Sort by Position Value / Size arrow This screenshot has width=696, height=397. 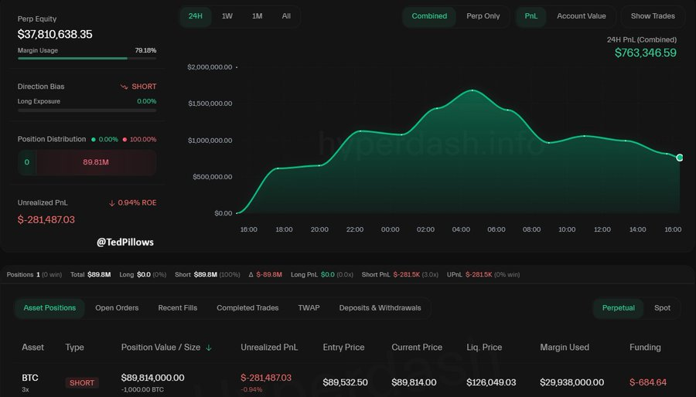click(x=209, y=348)
